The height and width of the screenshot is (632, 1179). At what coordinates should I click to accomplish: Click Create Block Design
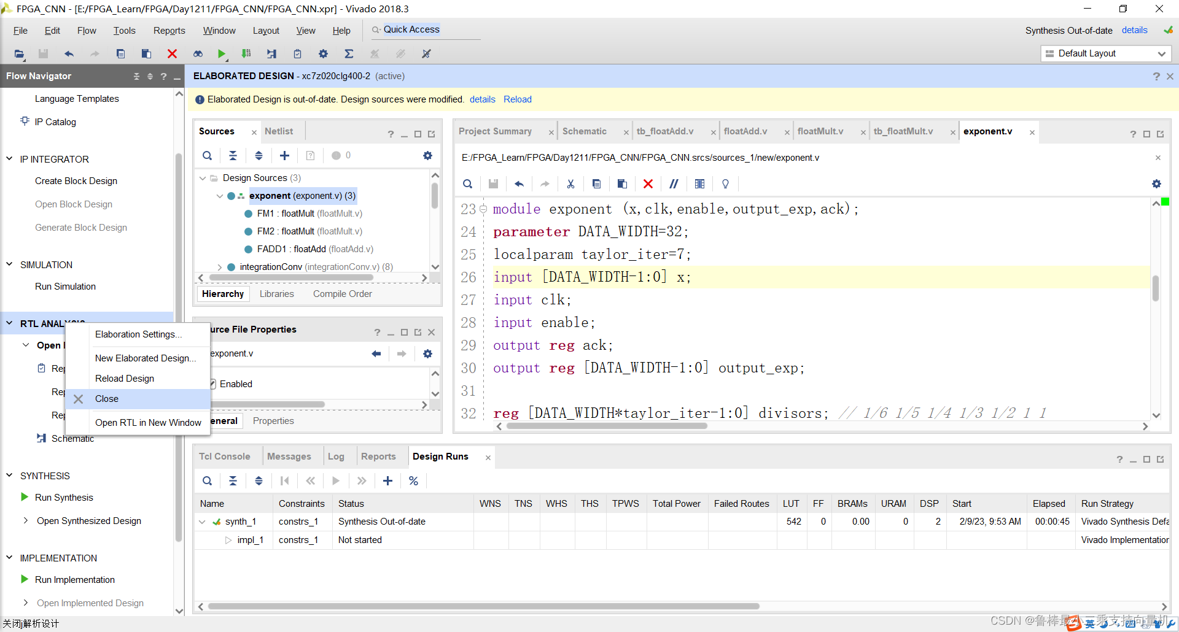coord(76,181)
